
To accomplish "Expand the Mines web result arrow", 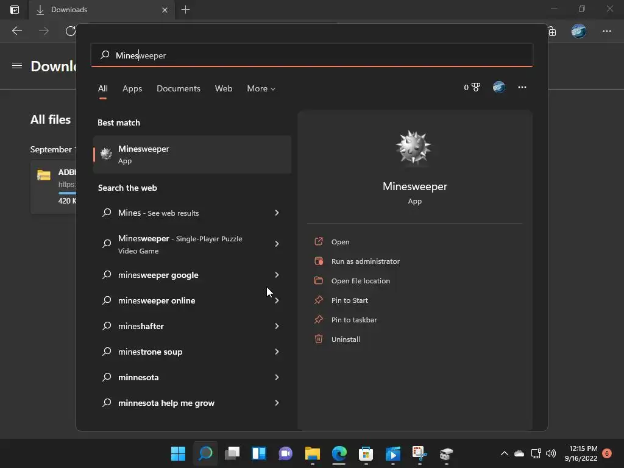I will tap(277, 213).
